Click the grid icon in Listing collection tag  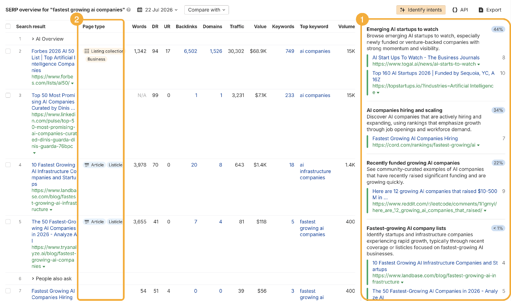87,51
